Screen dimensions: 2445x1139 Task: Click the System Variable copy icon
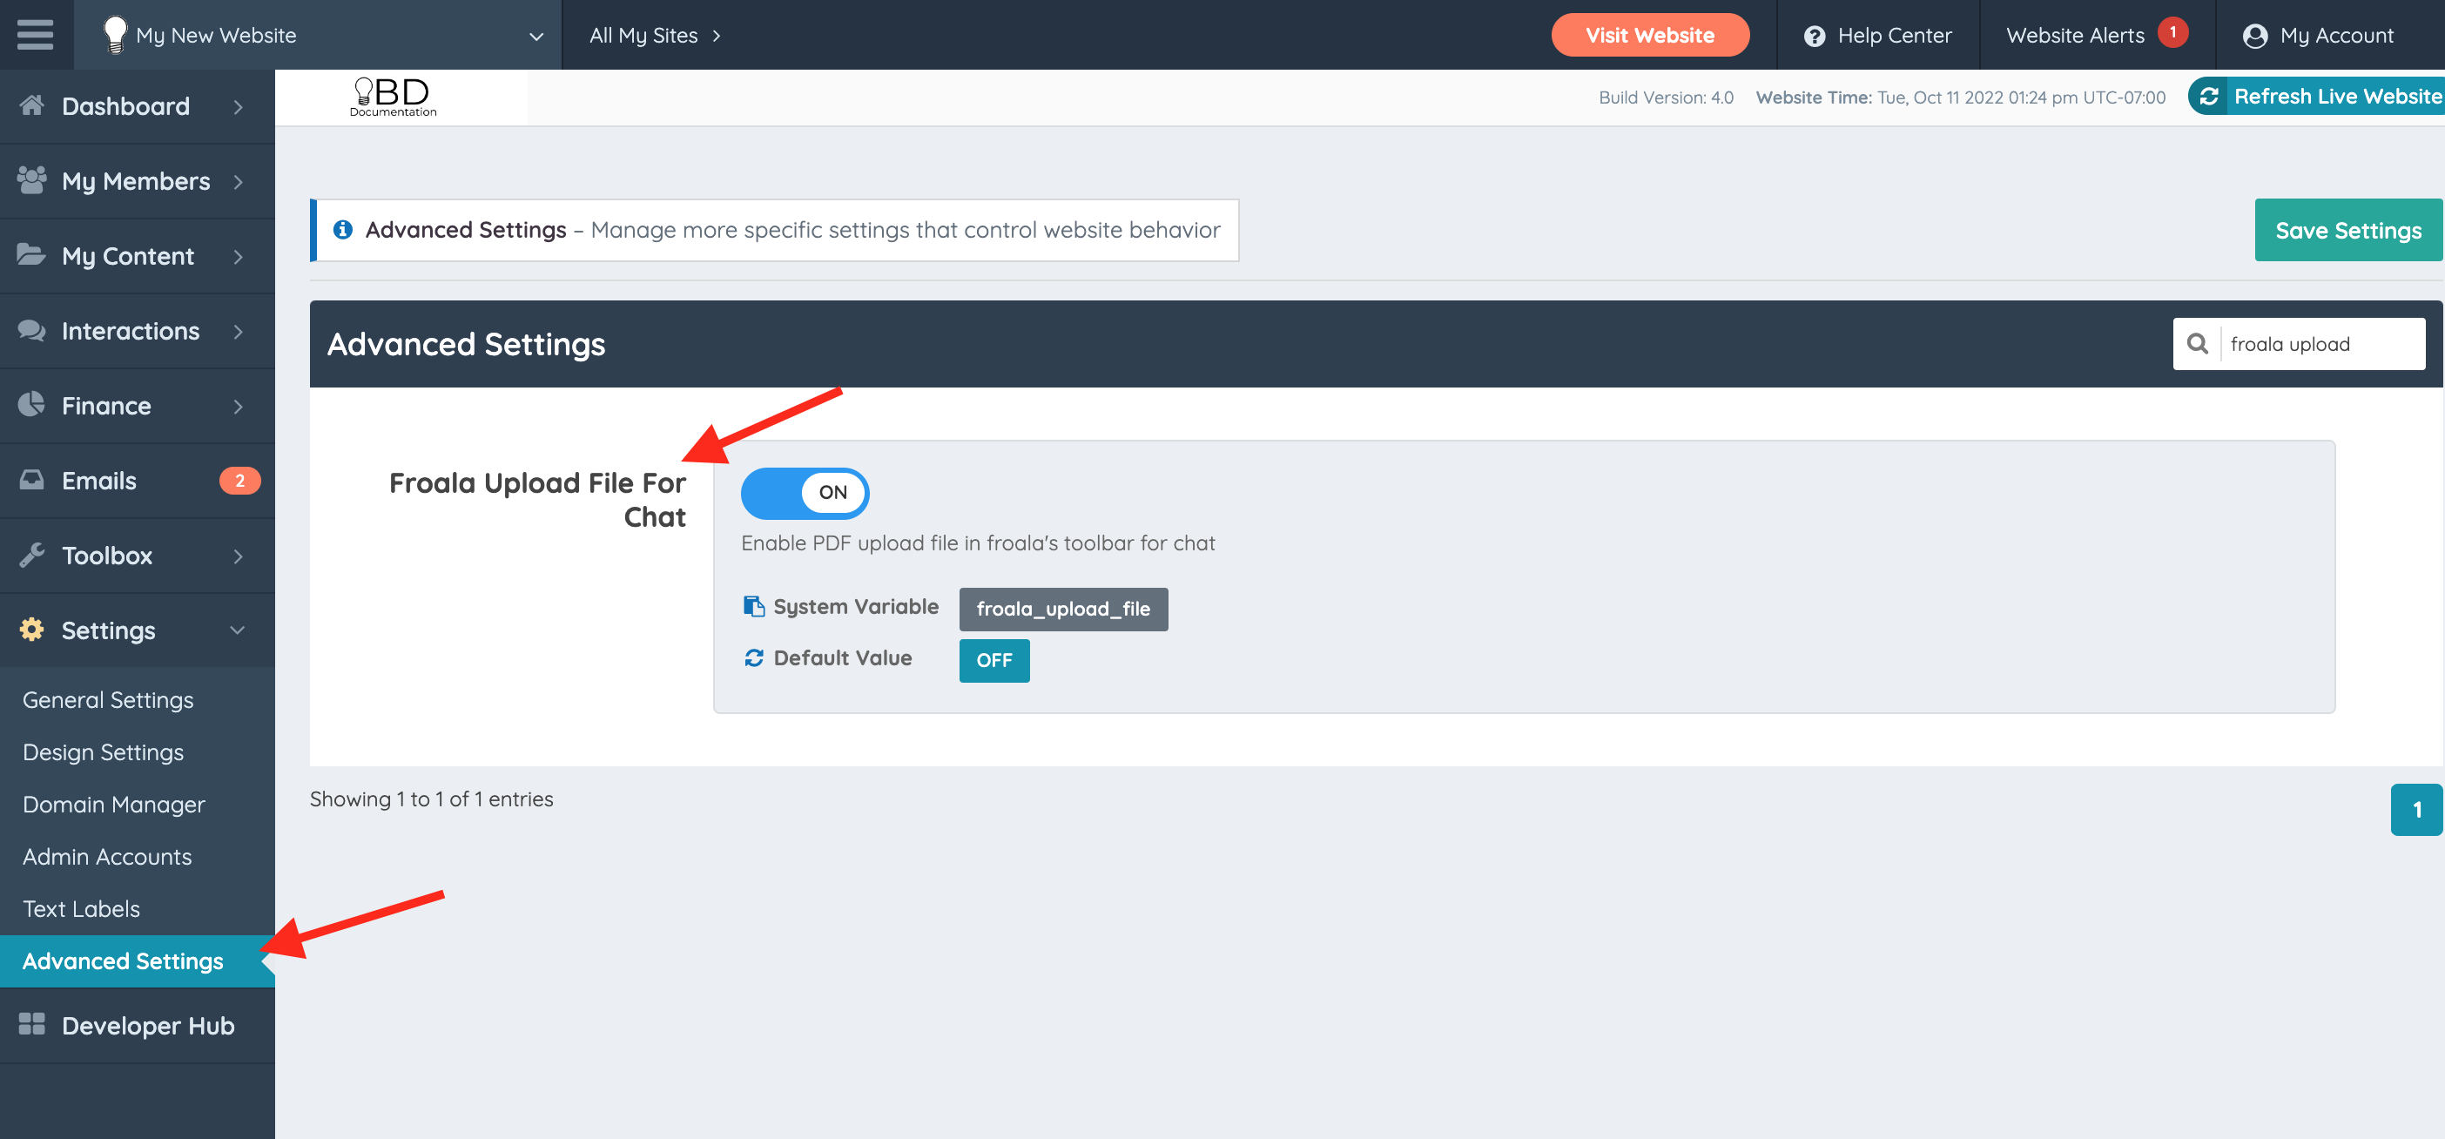pyautogui.click(x=754, y=607)
